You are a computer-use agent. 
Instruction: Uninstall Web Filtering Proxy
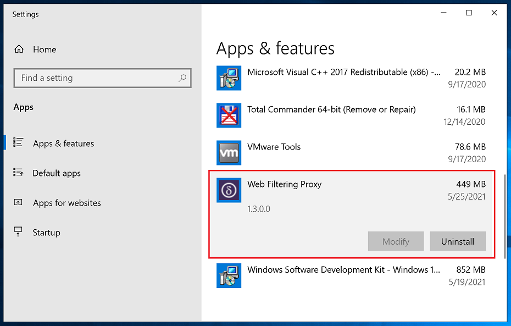pos(458,241)
